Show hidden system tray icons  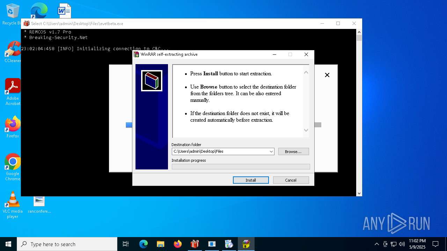[376, 244]
